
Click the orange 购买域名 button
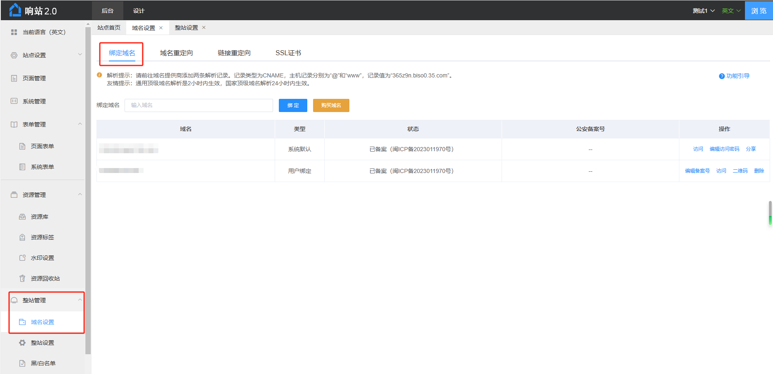(x=331, y=105)
